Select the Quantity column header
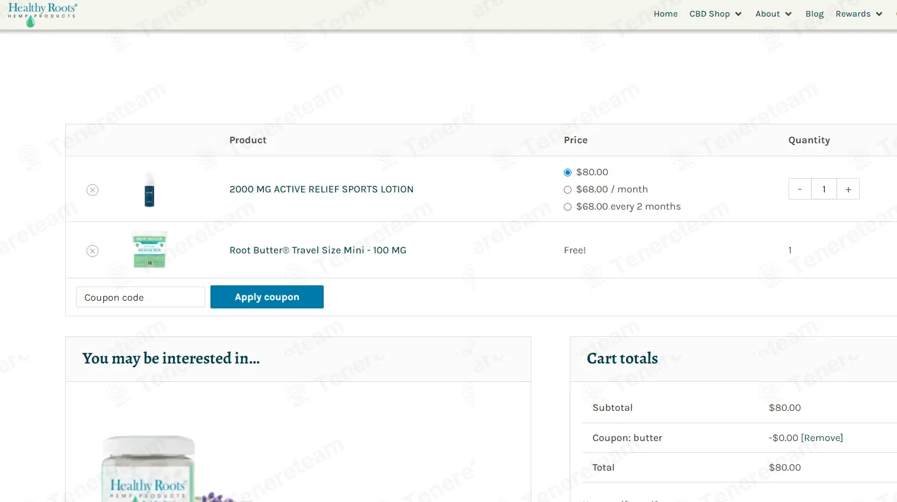897x502 pixels. pyautogui.click(x=809, y=140)
